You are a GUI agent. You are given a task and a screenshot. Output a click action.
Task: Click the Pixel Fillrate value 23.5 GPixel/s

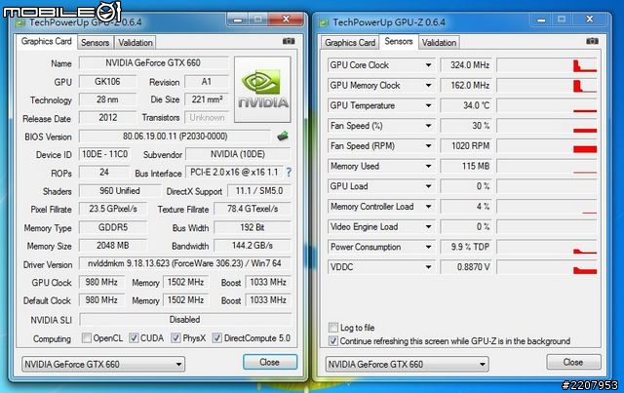[113, 209]
